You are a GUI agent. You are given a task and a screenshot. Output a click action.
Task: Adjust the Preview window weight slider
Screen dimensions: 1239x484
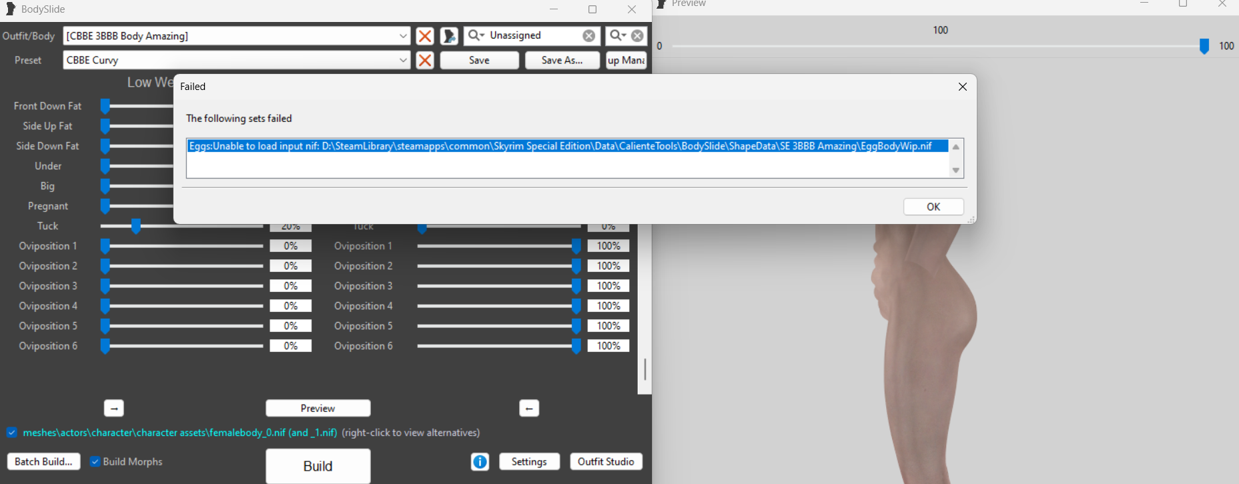coord(1204,46)
